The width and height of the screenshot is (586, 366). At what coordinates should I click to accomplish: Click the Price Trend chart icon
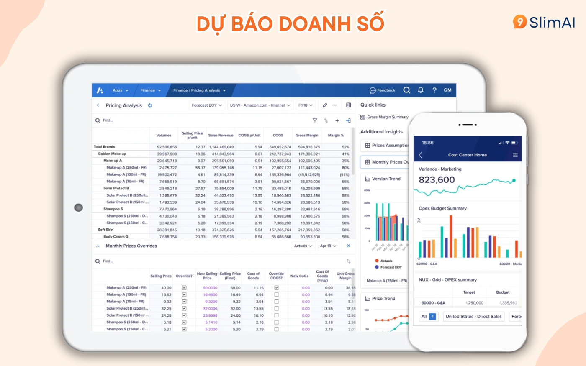[368, 299]
